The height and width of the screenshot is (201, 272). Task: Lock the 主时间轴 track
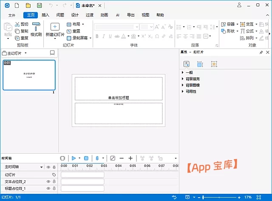coord(54,167)
